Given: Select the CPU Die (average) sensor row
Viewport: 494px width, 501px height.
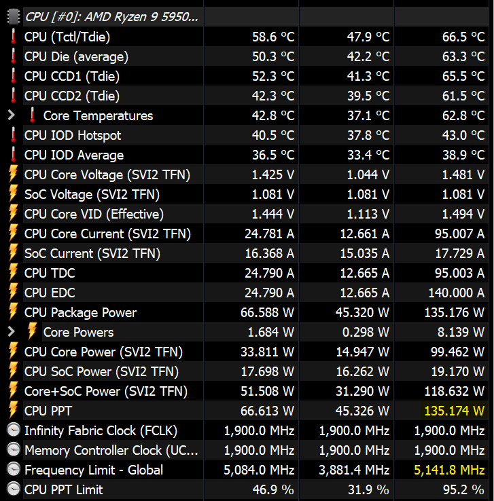Looking at the screenshot, I should point(76,56).
